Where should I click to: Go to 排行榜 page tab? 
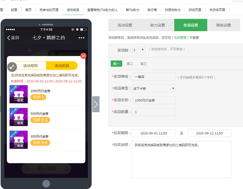[x=152, y=10]
